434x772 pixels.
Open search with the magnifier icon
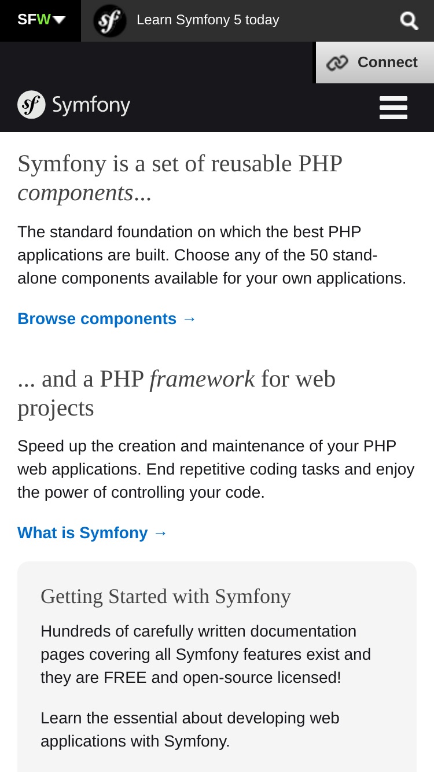(409, 21)
